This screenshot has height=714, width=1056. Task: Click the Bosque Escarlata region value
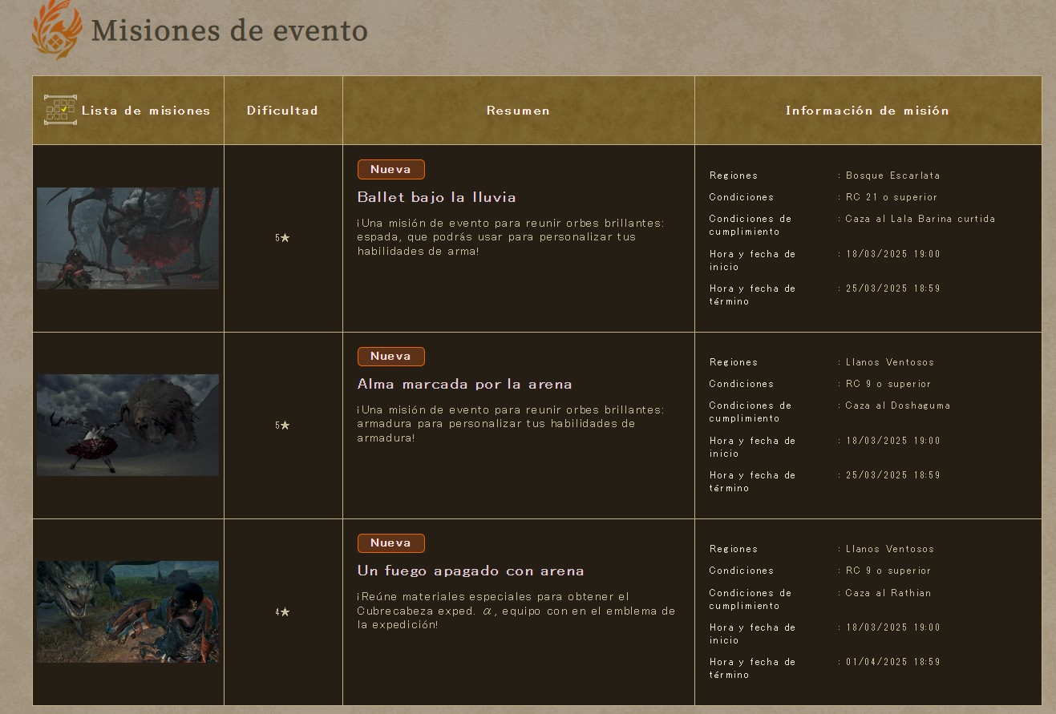(x=892, y=175)
